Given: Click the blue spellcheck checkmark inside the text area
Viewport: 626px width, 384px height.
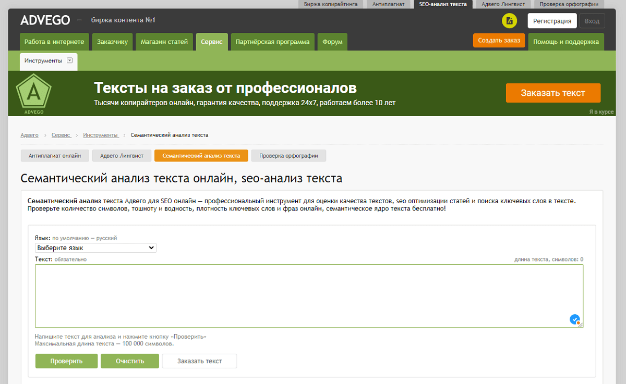Looking at the screenshot, I should click(574, 319).
